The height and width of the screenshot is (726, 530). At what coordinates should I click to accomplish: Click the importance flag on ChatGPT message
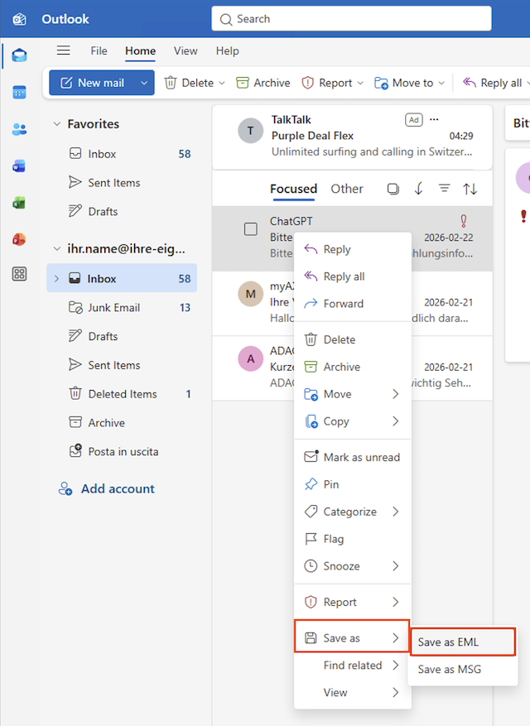point(463,220)
